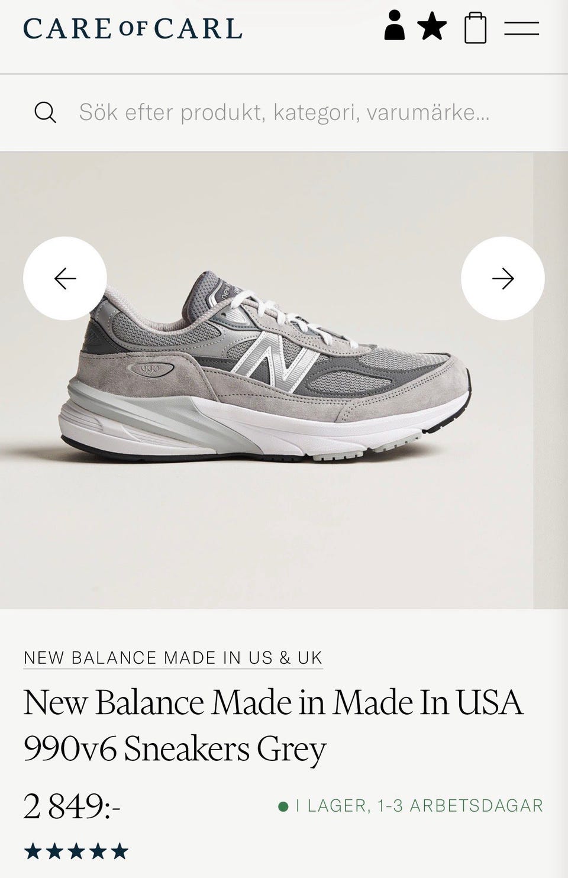This screenshot has height=878, width=568.
Task: Tap the 2 849:- price
Action: click(x=72, y=806)
